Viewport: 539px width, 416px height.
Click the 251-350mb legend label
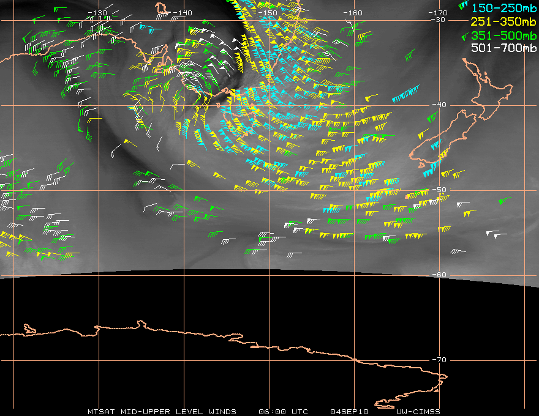pyautogui.click(x=503, y=21)
